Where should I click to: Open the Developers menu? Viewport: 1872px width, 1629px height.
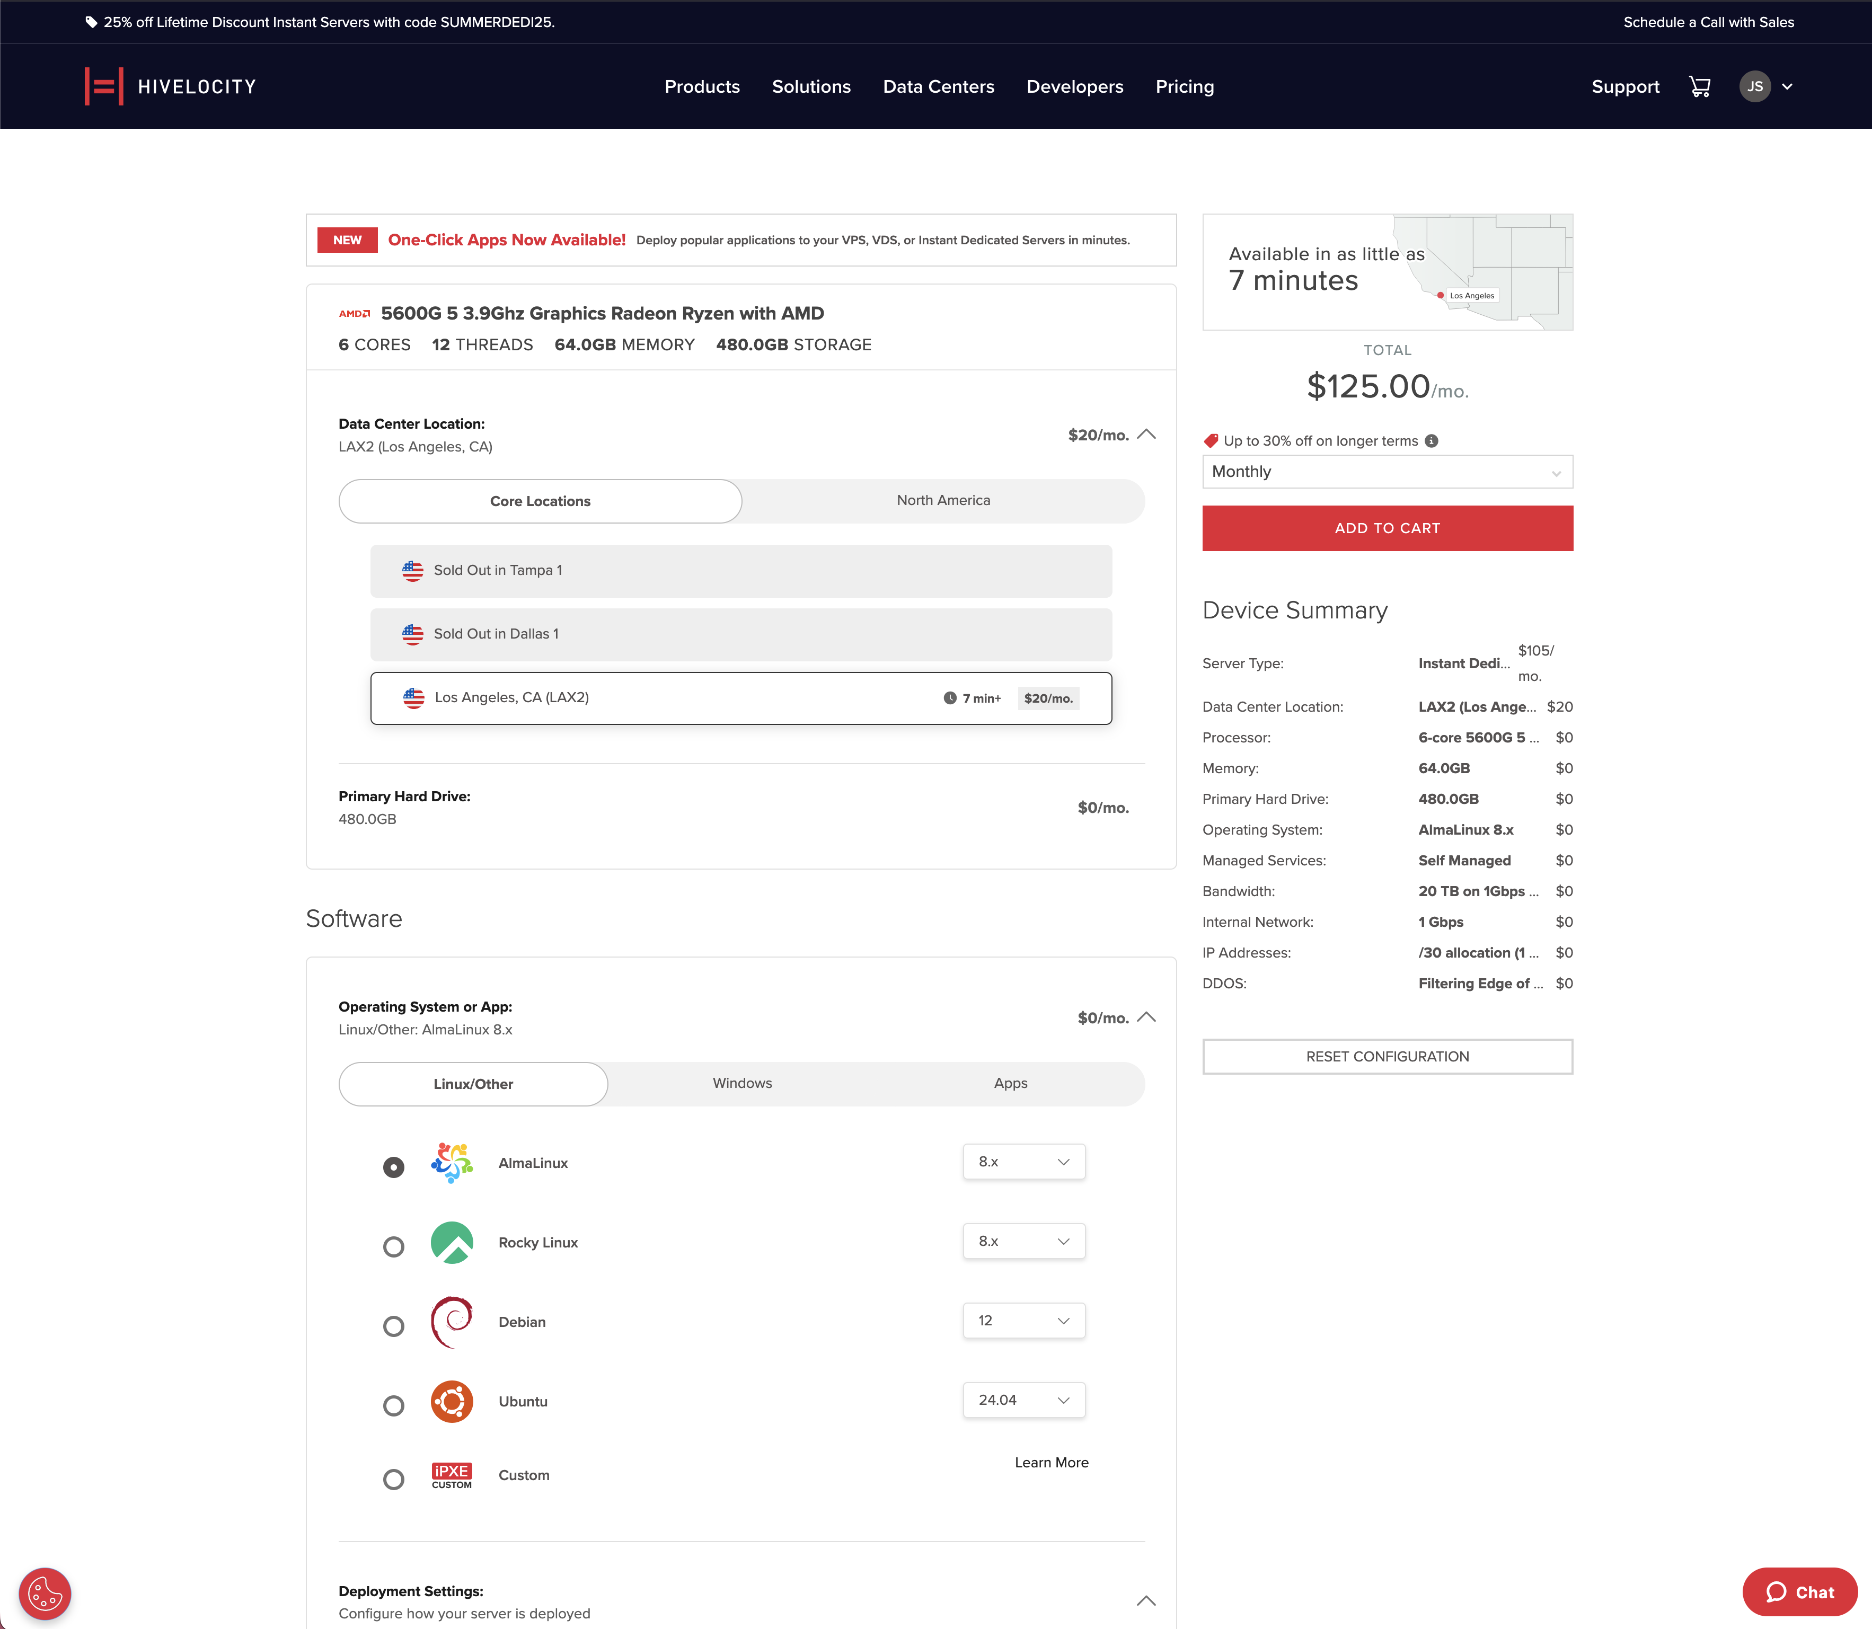pos(1075,86)
